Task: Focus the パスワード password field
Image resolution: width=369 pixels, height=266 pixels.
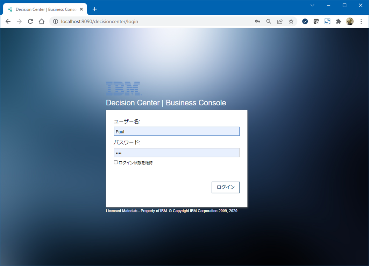Action: 177,153
